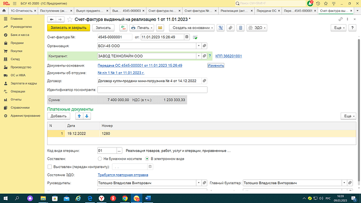The image size is (361, 203).
Task: Open ОС и НМА section in sidebar
Action: coord(18,75)
